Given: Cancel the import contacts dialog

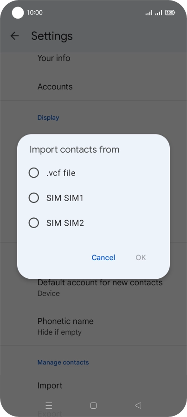Looking at the screenshot, I should (x=103, y=257).
